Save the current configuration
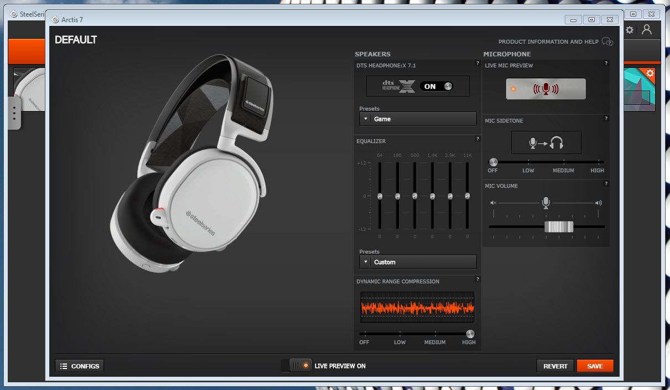This screenshot has height=390, width=670. 595,366
